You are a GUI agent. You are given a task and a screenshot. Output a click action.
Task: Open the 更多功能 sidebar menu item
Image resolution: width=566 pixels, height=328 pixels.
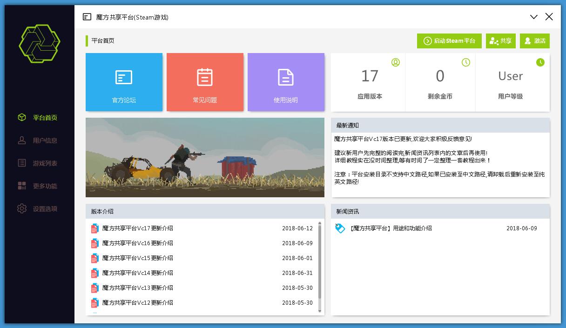click(x=40, y=186)
